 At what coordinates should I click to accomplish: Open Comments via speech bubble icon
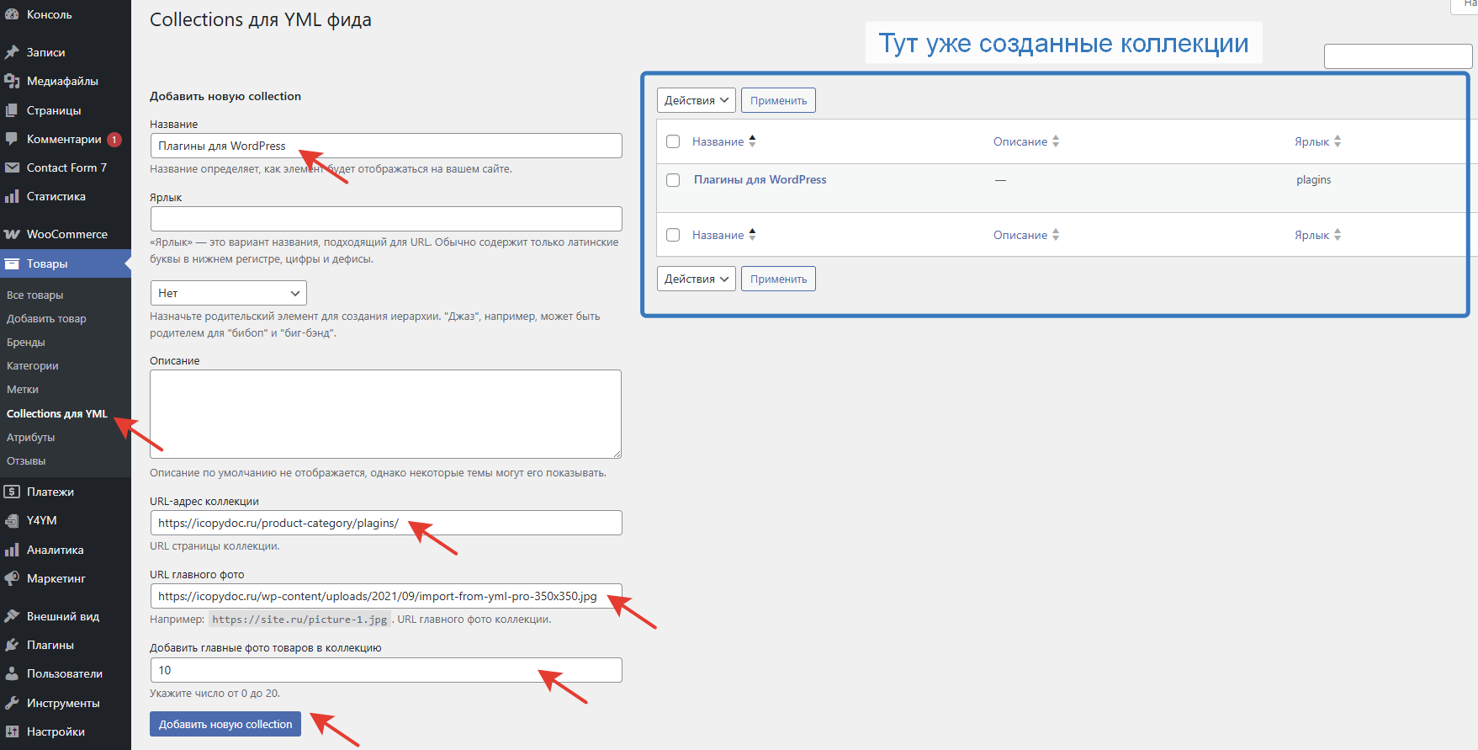tap(12, 139)
